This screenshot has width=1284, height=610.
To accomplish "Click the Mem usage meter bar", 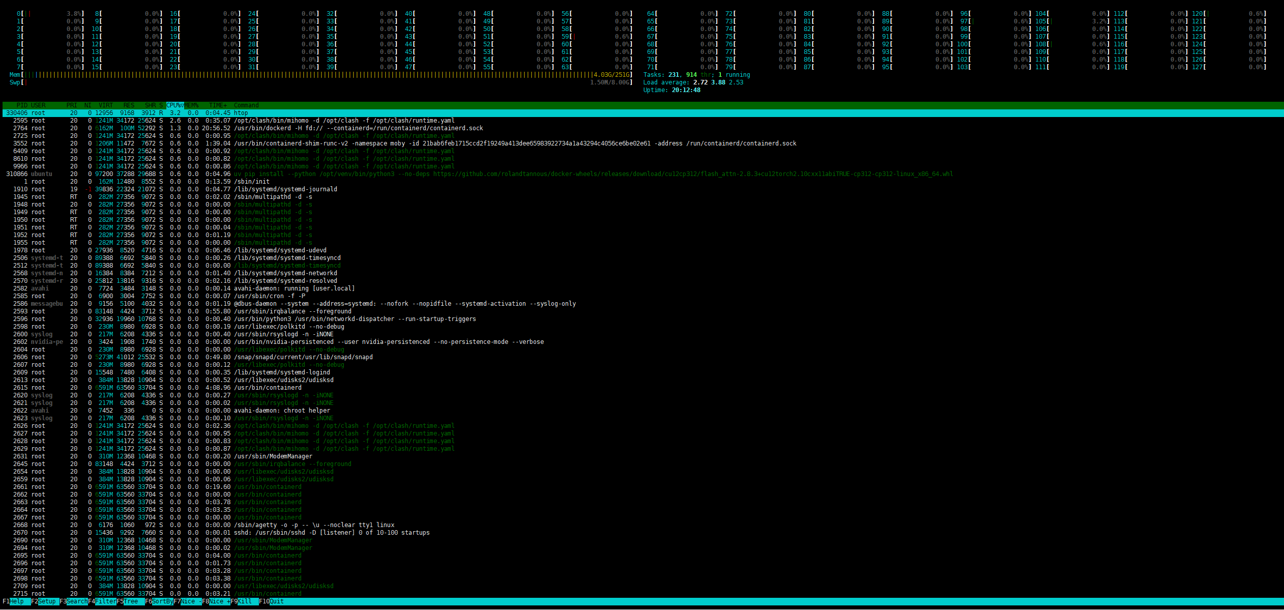I will pyautogui.click(x=321, y=75).
